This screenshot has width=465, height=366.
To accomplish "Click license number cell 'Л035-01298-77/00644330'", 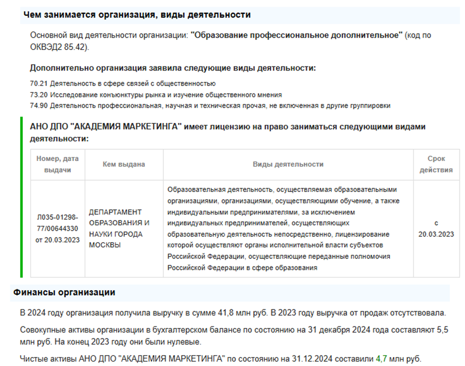I will (58, 229).
